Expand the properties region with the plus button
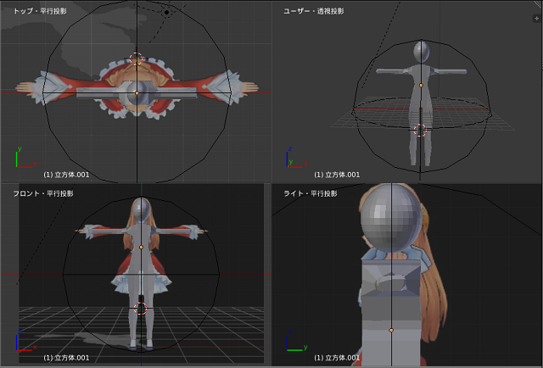The height and width of the screenshot is (368, 543). [x=537, y=19]
